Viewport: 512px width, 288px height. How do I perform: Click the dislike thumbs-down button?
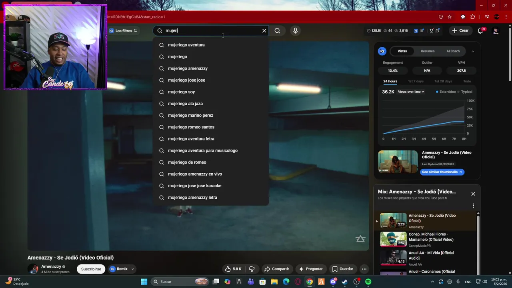click(x=252, y=269)
